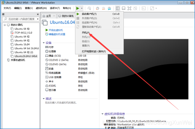The height and width of the screenshot is (129, 195).
Task: Click the 编辑虚拟机设置 link
Action: pyautogui.click(x=55, y=34)
